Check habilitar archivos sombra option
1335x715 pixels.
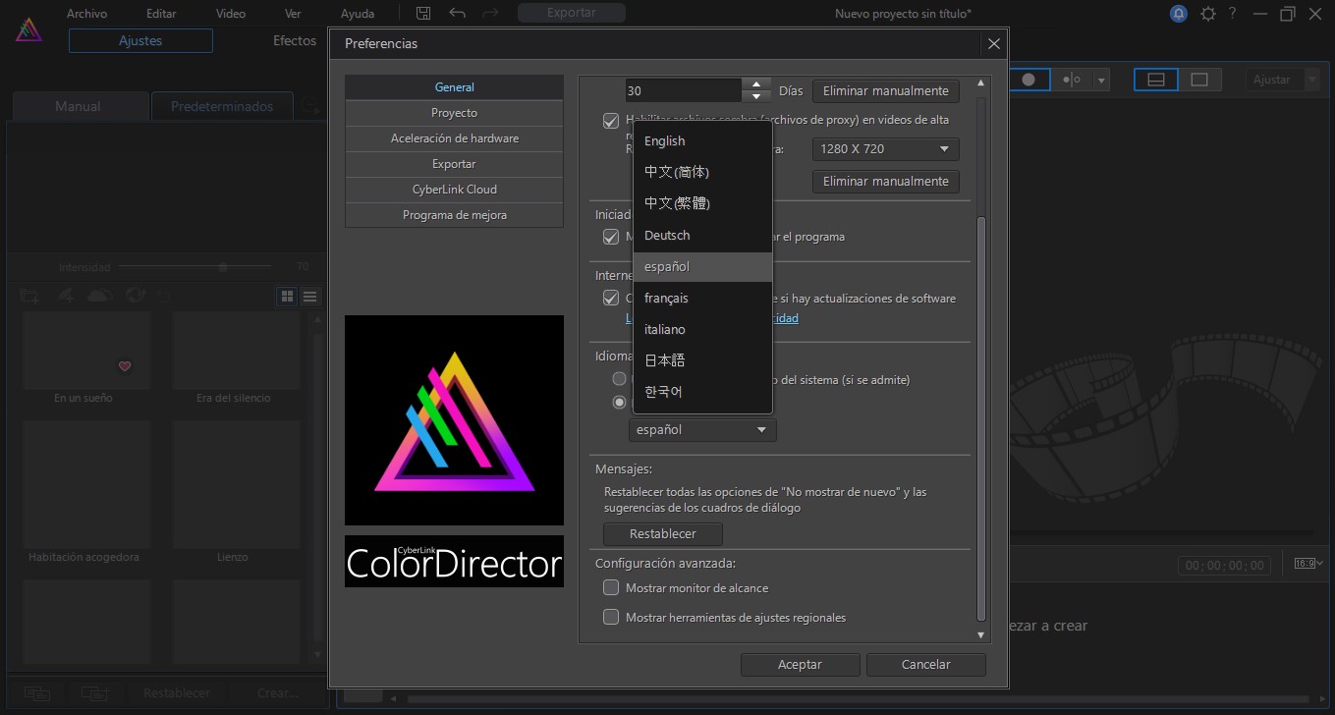[x=611, y=120]
